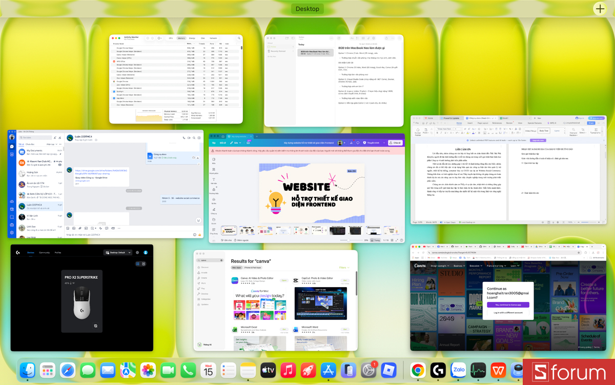The width and height of the screenshot is (615, 385).
Task: Open Zalo settings gear in left sidebar
Action: tap(11, 232)
